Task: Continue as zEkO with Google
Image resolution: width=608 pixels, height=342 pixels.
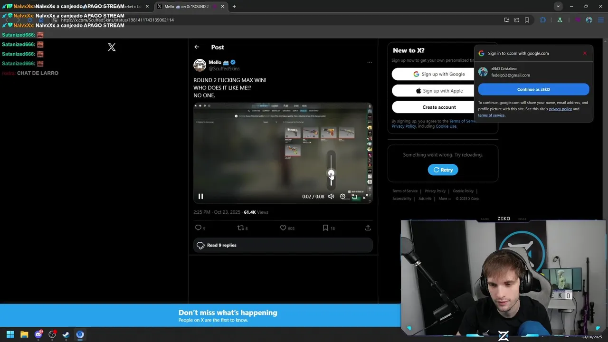Action: [533, 89]
